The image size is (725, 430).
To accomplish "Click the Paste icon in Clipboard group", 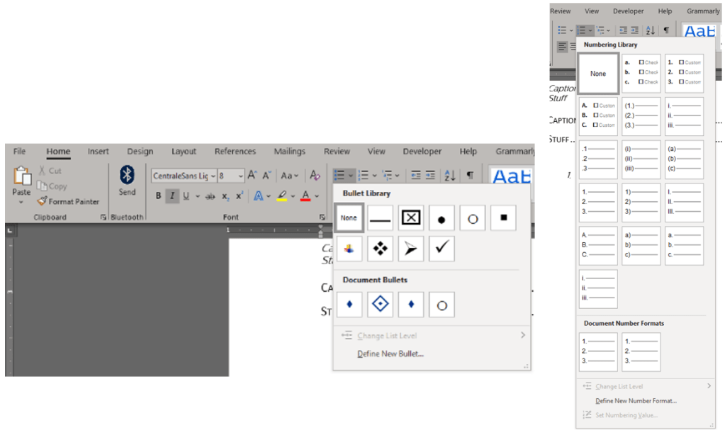I will click(22, 177).
